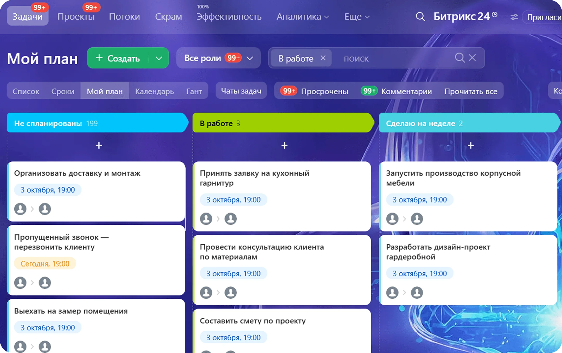562x353 pixels.
Task: Click creator avatar on Разработать дизайн-проект гардеробной card
Action: click(x=392, y=293)
